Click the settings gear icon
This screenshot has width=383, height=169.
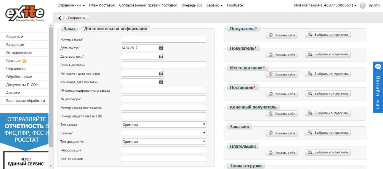pos(363,5)
